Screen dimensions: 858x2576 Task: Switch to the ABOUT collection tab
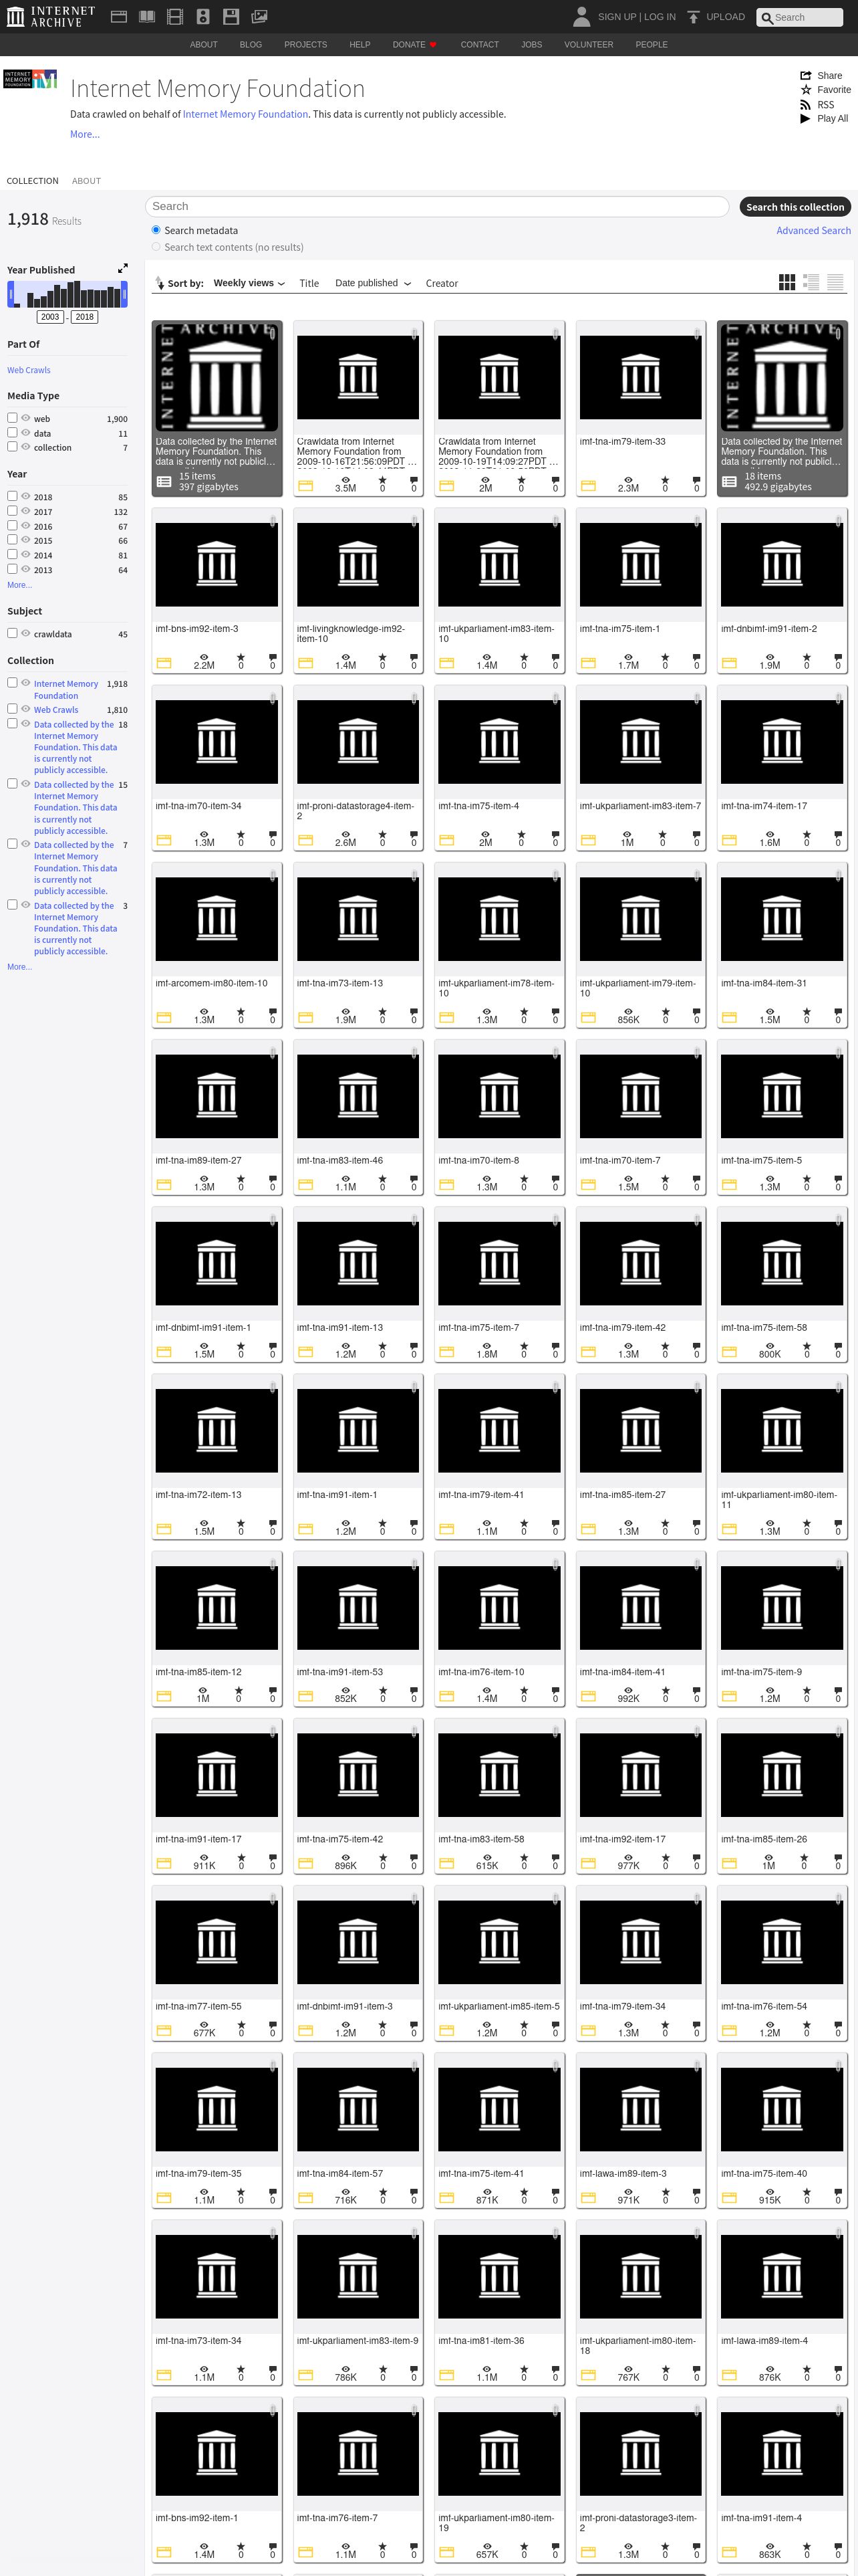[x=86, y=181]
